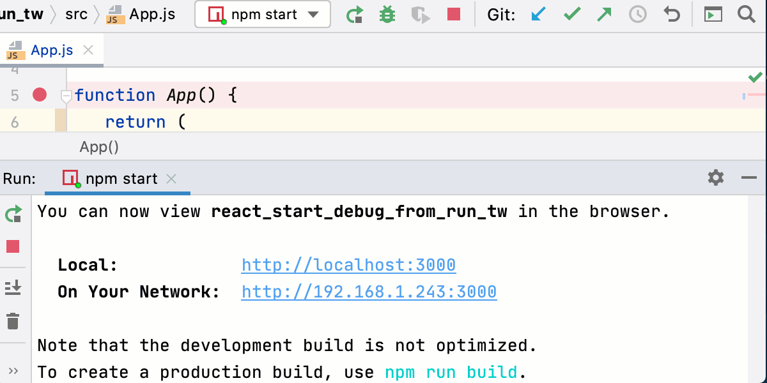
Task: Show Git history with the clock icon
Action: (637, 14)
